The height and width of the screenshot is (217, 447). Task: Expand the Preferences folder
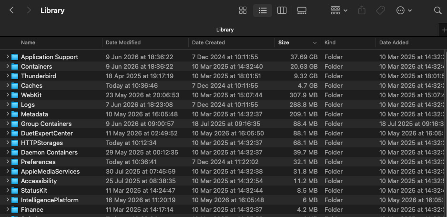point(8,162)
